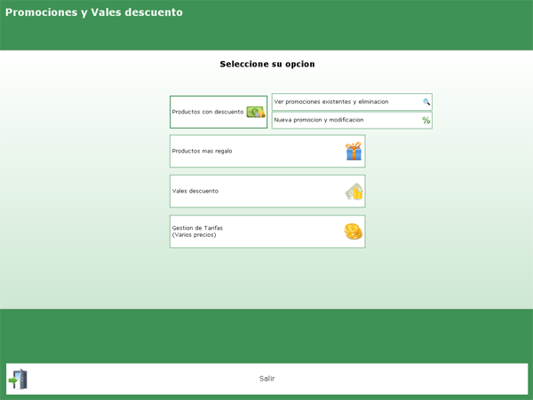This screenshot has height=400, width=533.
Task: Click the money icon on Productos con descuento
Action: [255, 113]
